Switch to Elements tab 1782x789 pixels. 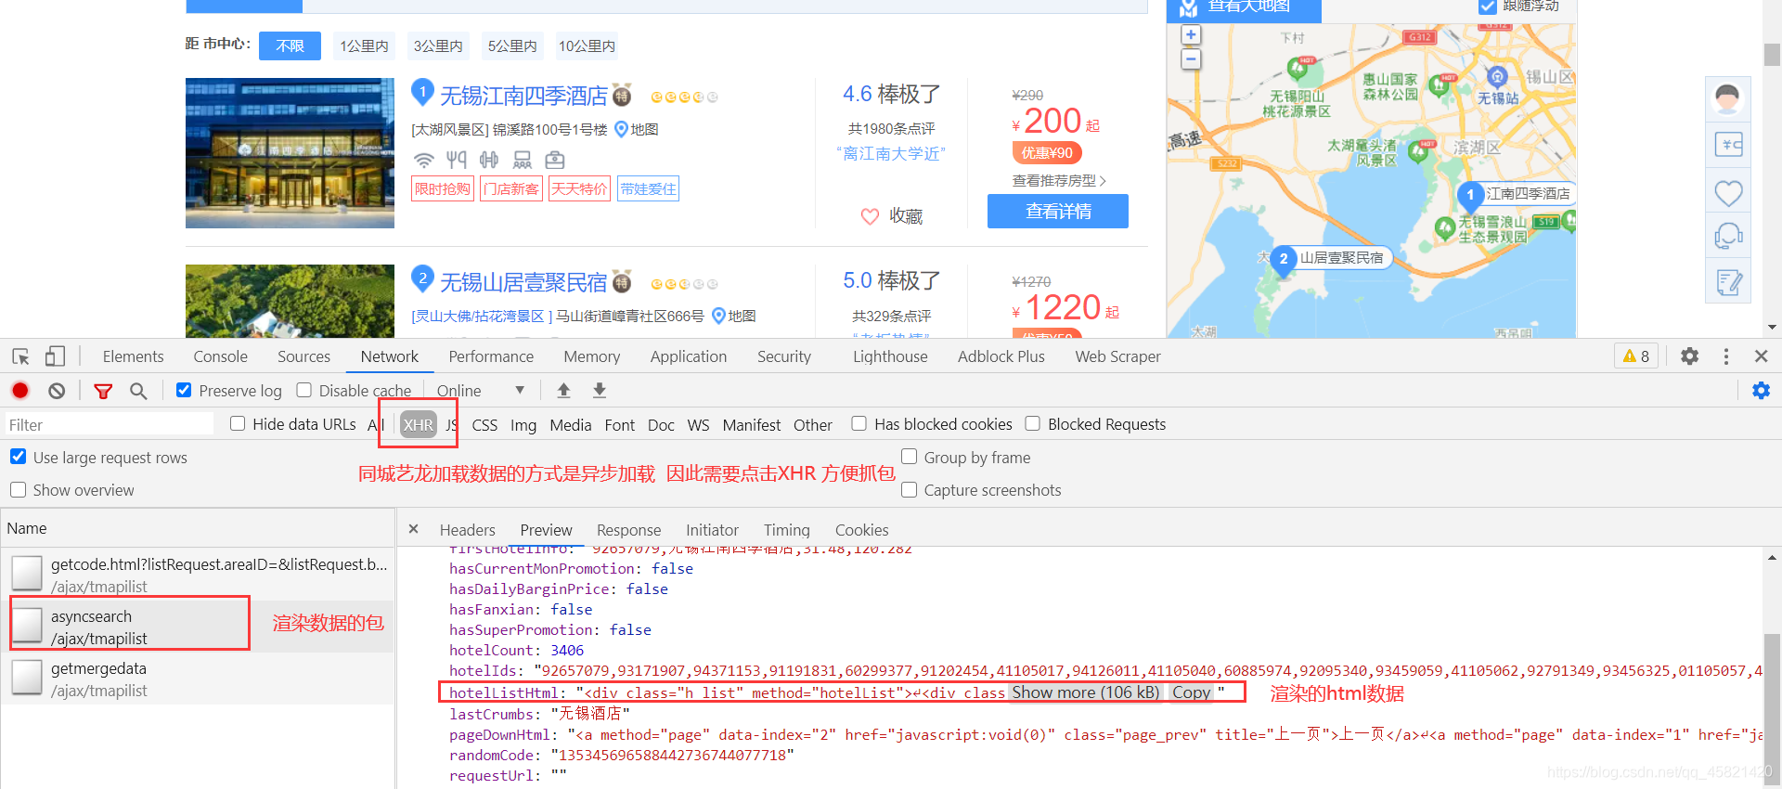133,356
